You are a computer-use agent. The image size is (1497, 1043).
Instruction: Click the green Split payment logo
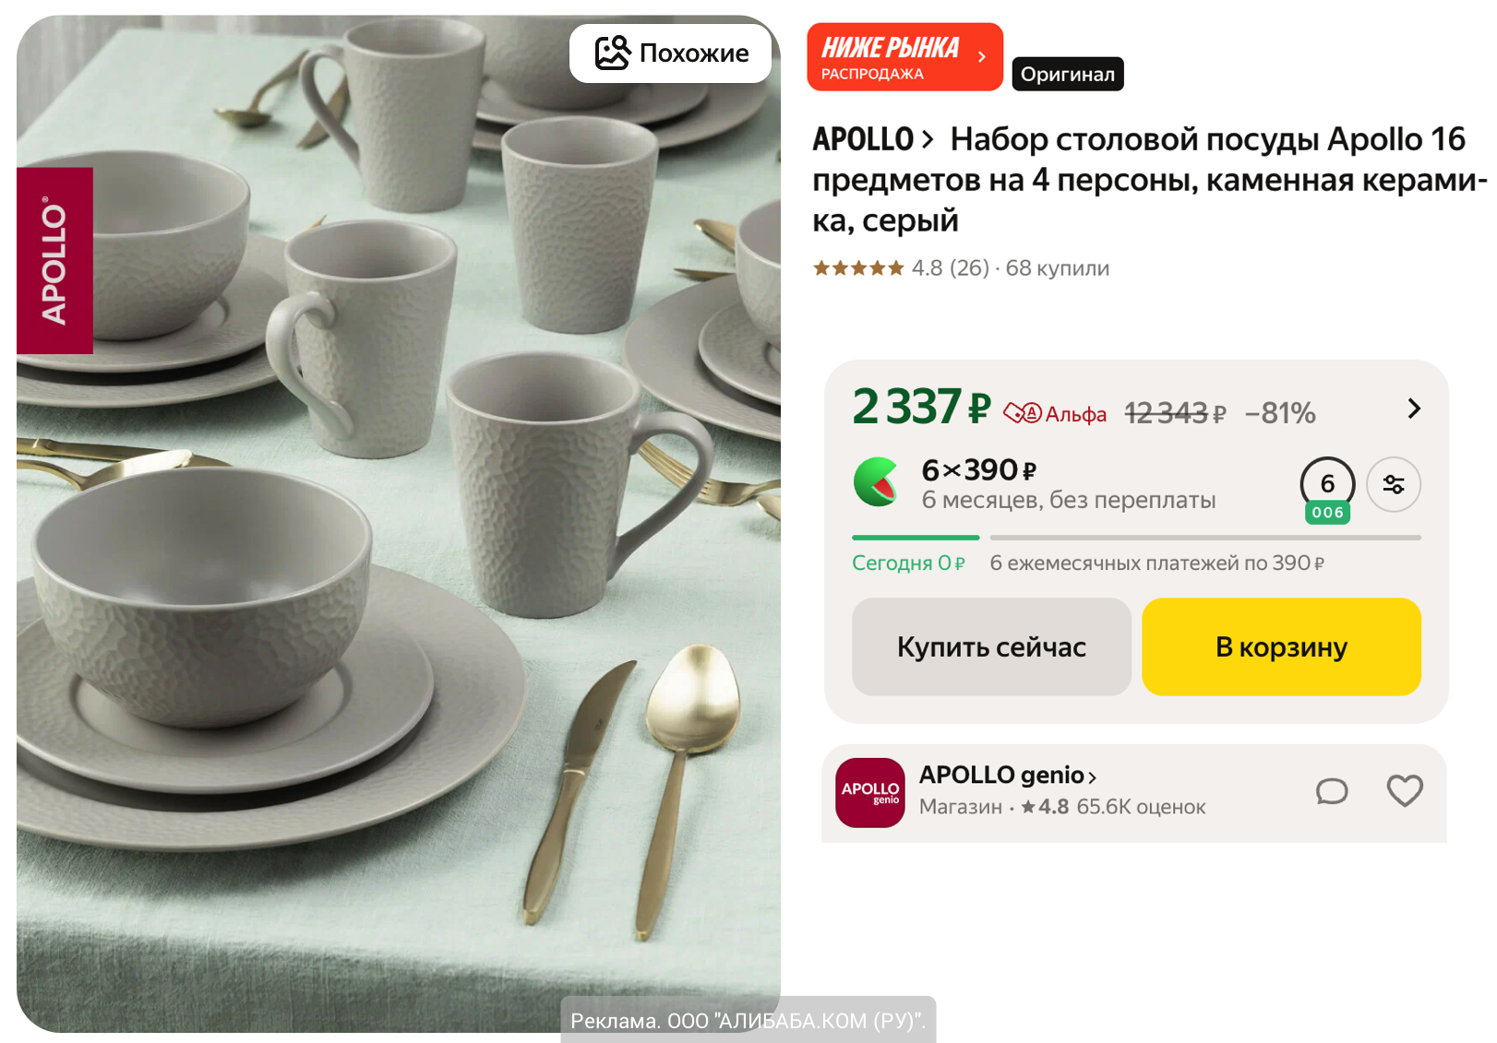pos(876,482)
